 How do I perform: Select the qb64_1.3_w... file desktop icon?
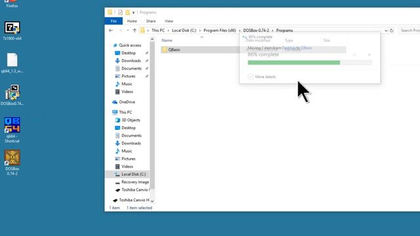pyautogui.click(x=12, y=63)
